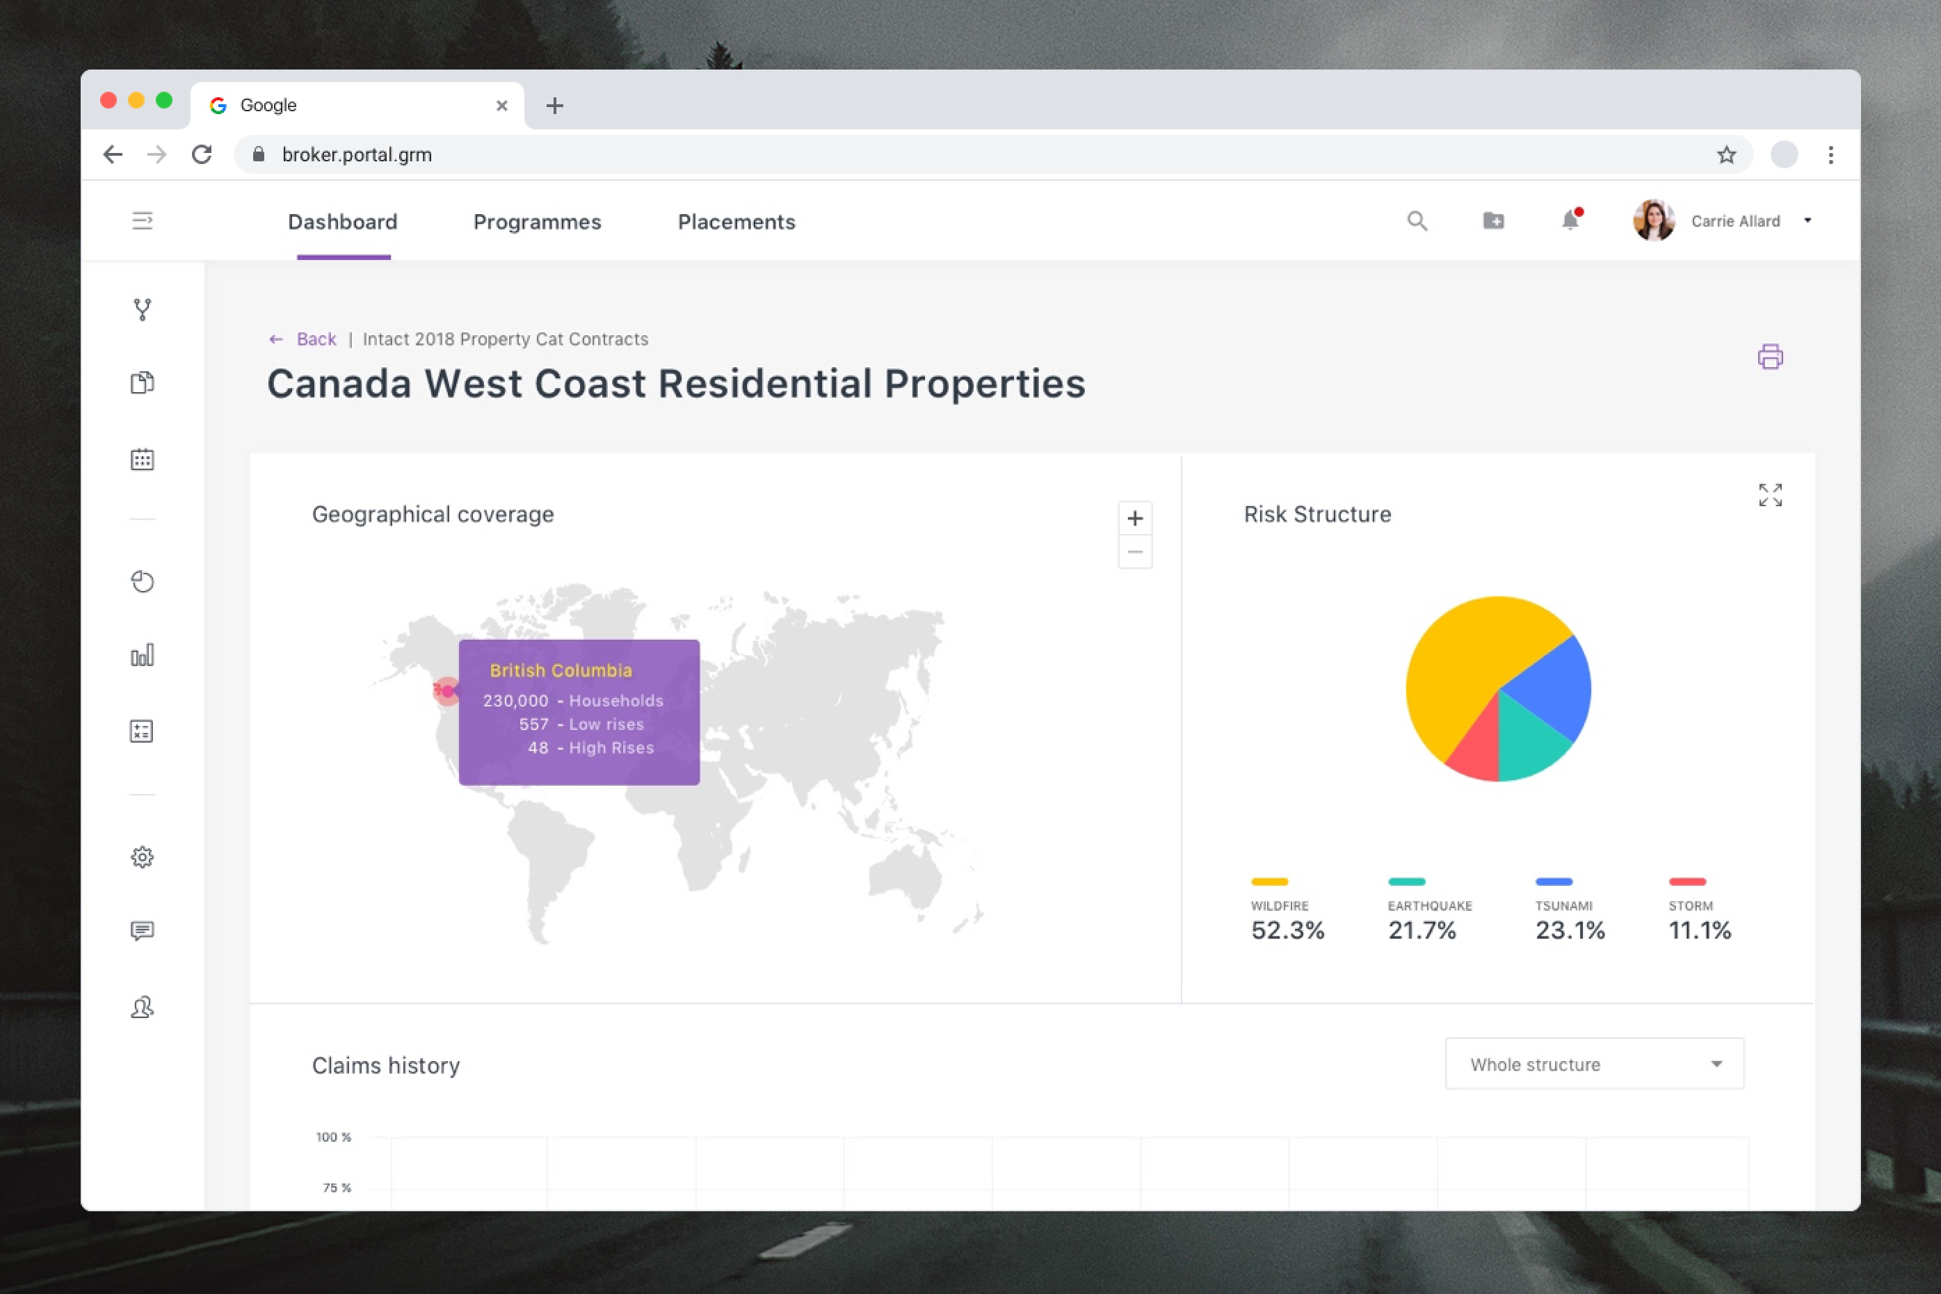Screen dimensions: 1941x1294
Task: Click the browser forward arrow
Action: pyautogui.click(x=156, y=154)
